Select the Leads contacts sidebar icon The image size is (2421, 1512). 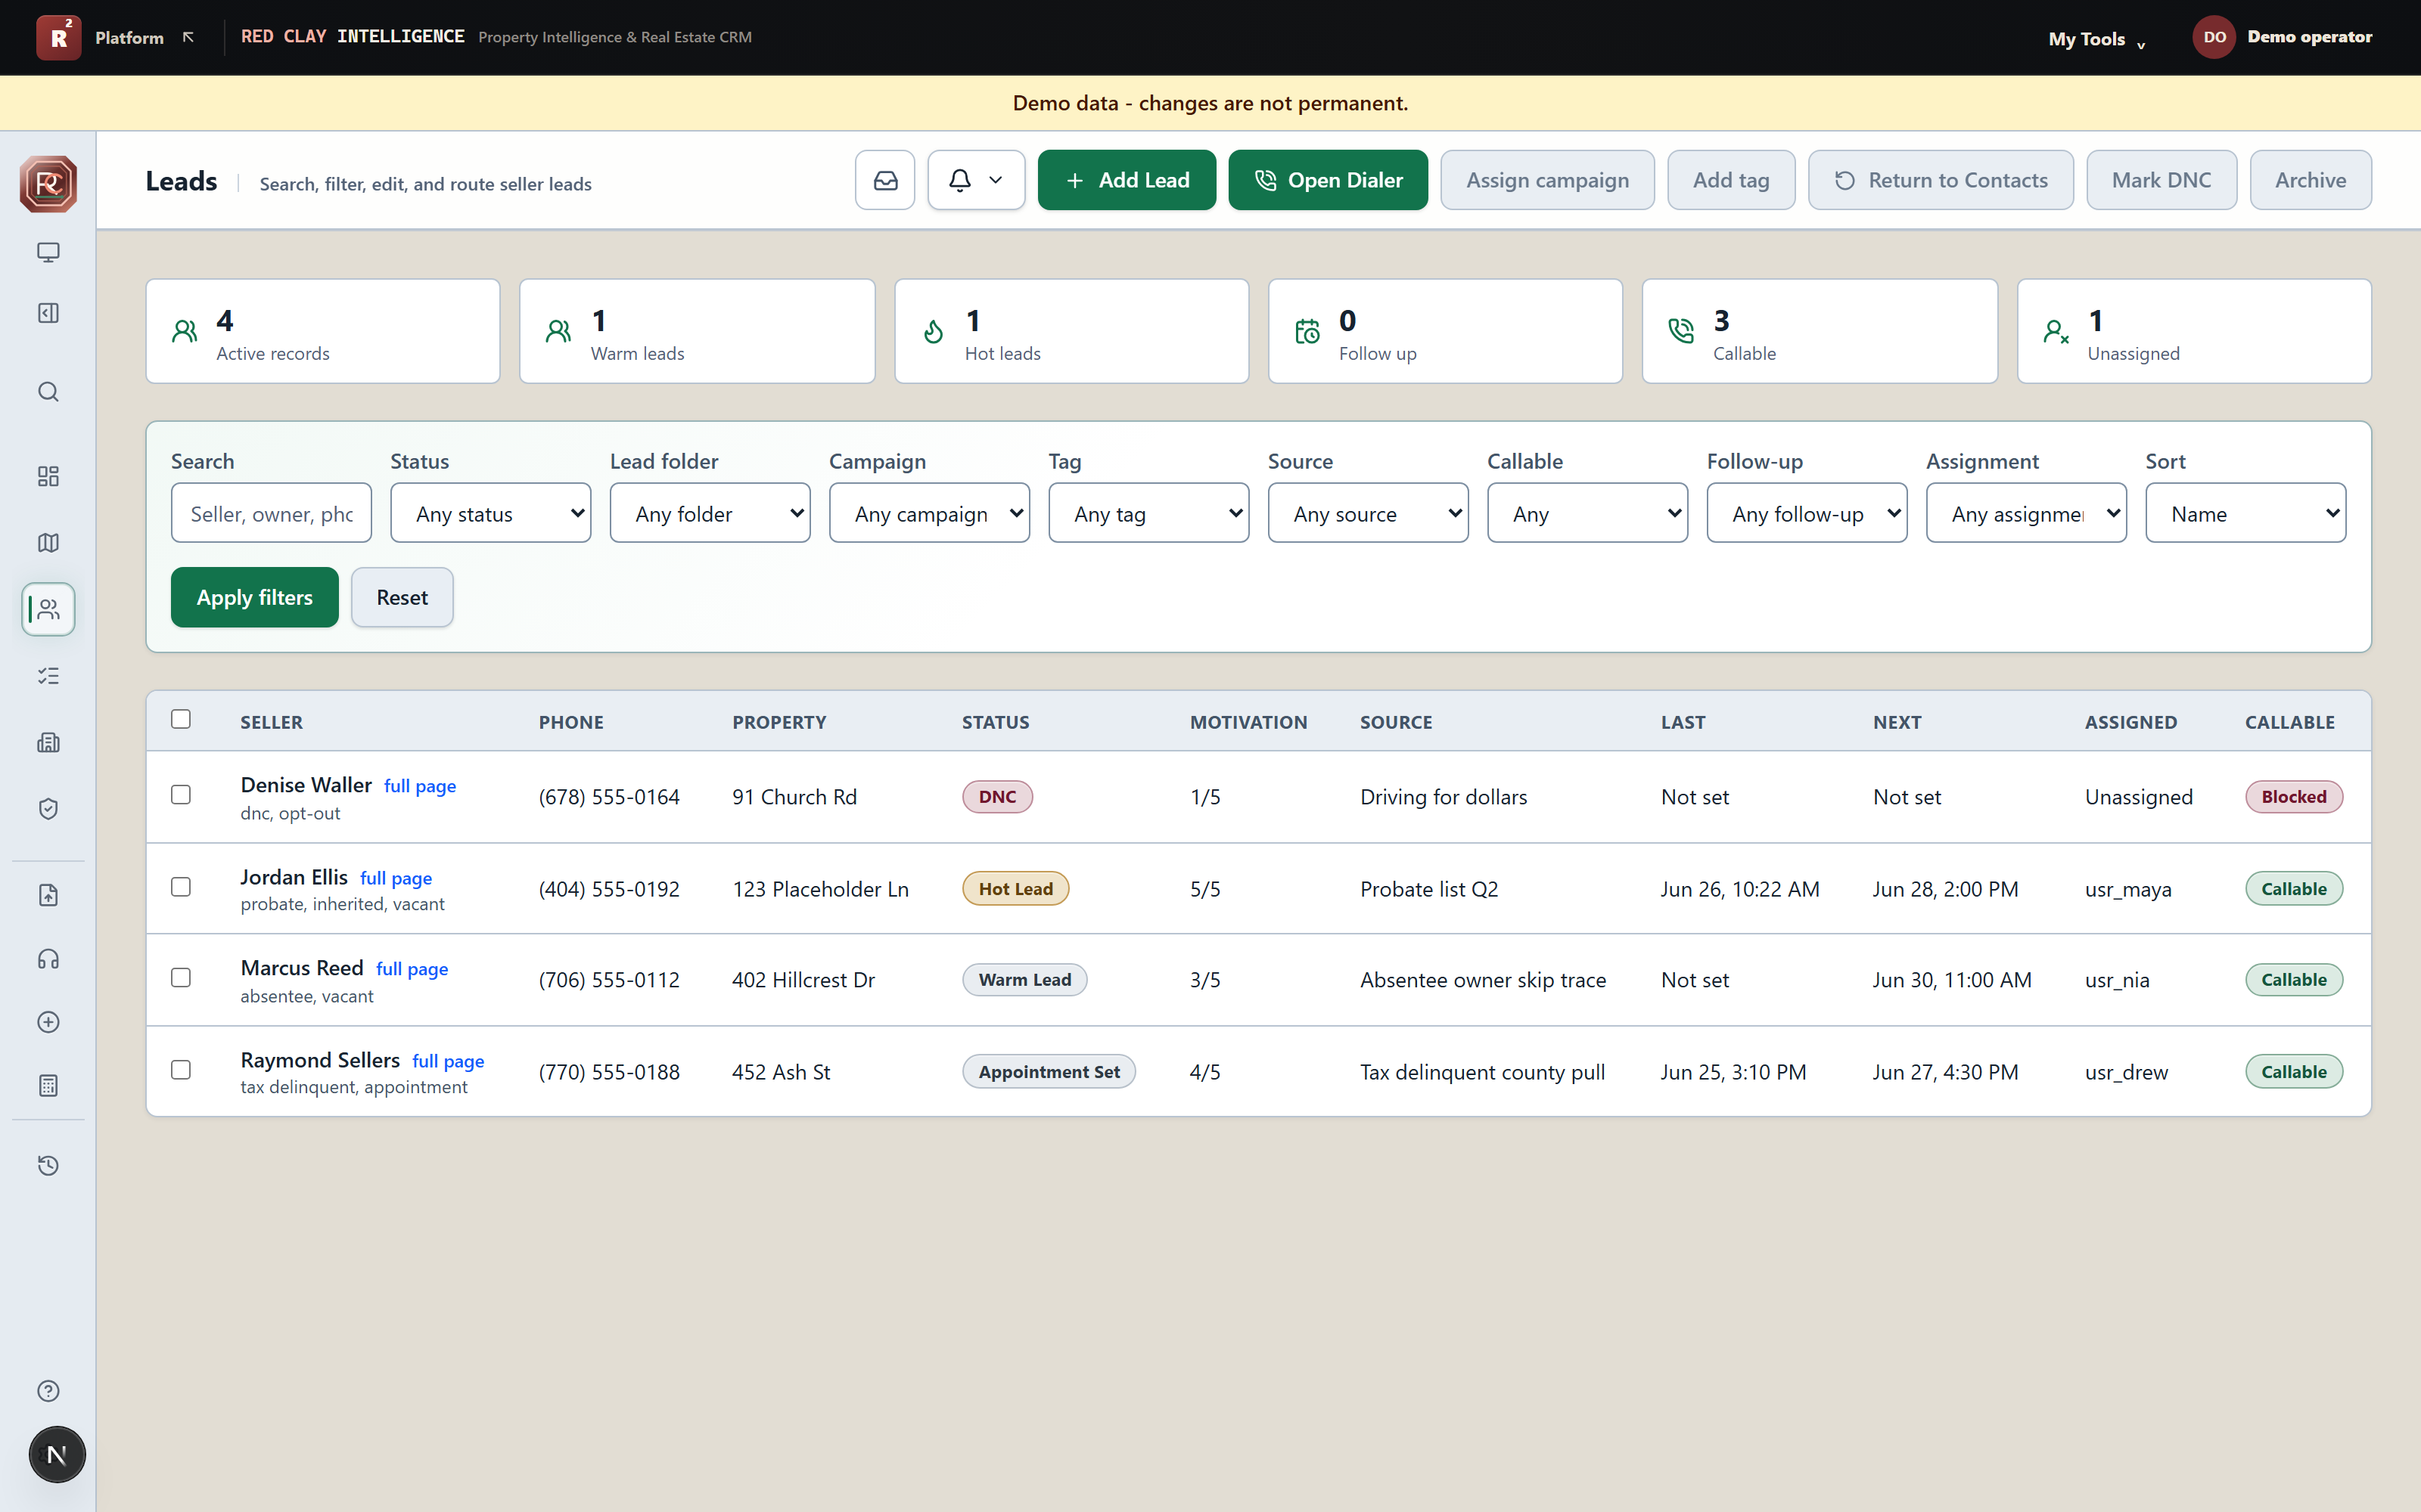tap(48, 609)
